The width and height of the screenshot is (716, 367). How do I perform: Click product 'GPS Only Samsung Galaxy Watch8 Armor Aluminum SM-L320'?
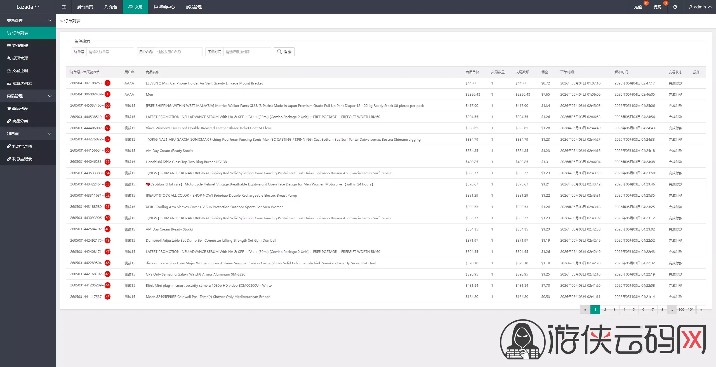[196, 274]
